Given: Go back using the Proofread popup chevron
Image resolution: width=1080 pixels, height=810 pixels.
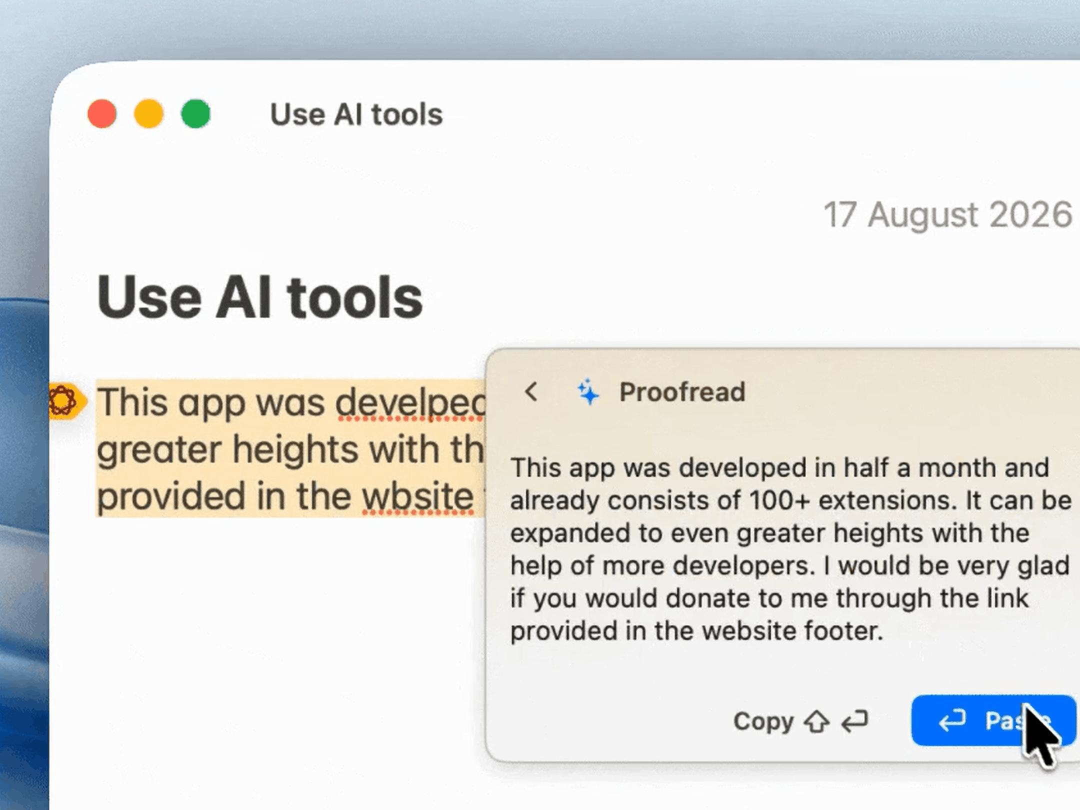Looking at the screenshot, I should pos(531,392).
